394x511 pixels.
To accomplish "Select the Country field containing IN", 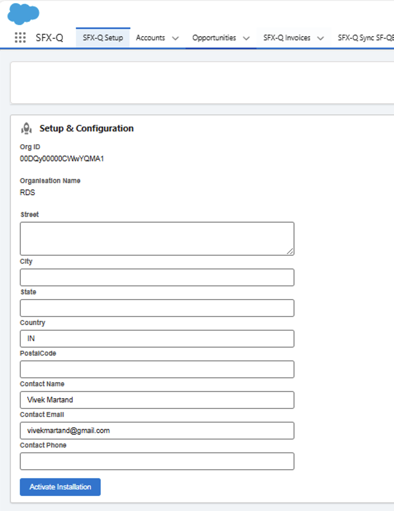I will coord(157,338).
